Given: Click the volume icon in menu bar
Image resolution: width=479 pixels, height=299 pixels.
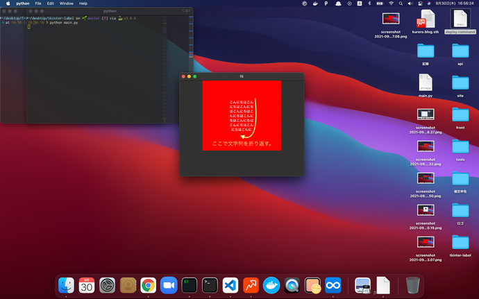Looking at the screenshot, I should [x=410, y=3].
